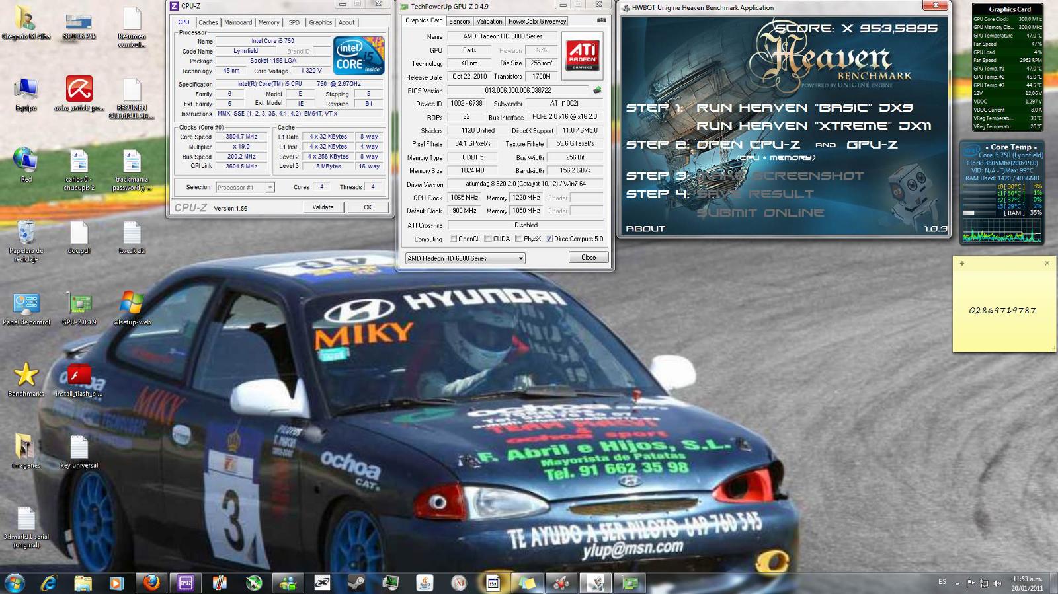Viewport: 1058px width, 594px height.
Task: Open the Processor #1 selection dropdown in CPU-Z
Action: click(x=245, y=188)
